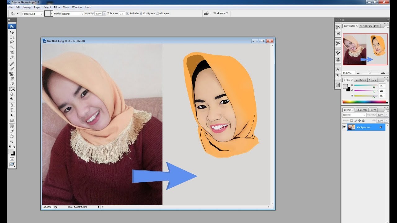Select the Crop tool

point(12,52)
